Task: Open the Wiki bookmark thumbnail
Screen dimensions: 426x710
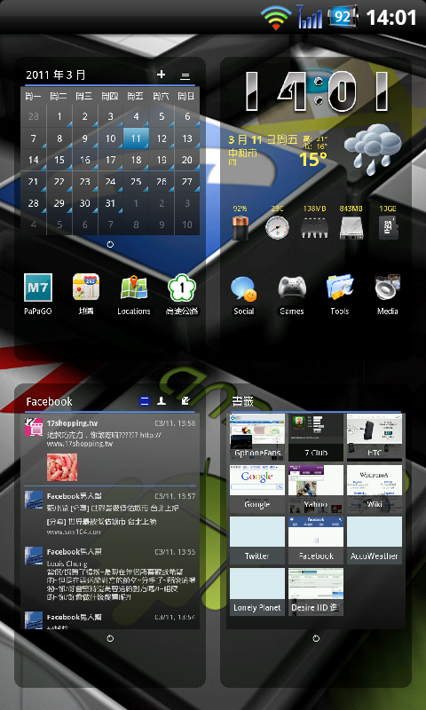Action: 375,487
